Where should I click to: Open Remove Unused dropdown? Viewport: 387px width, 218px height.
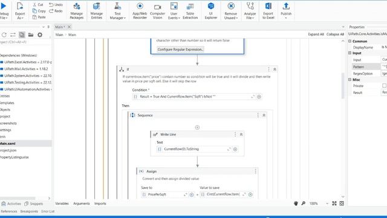point(231,11)
